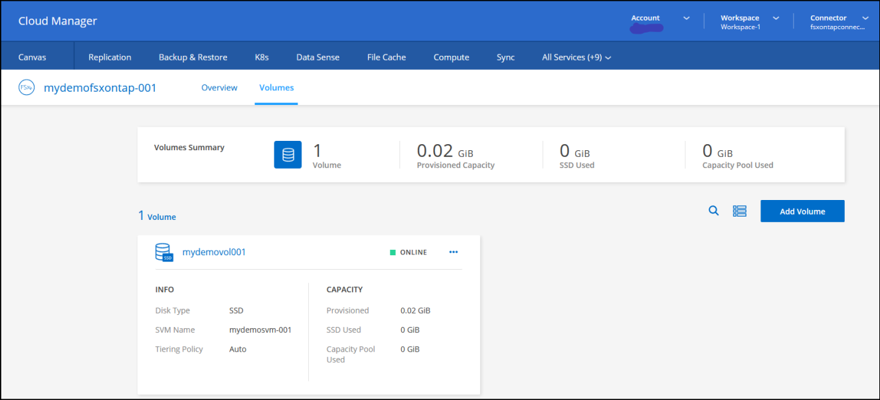
Task: Click the FSx badge next to mydemofsxontap-001
Action: coord(26,87)
